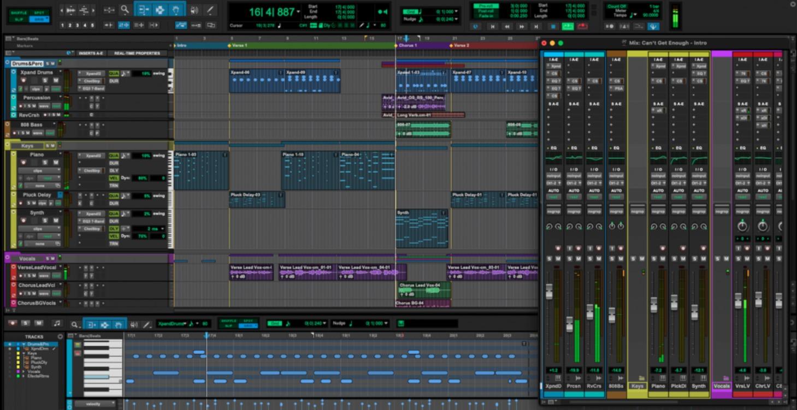Record-enable the VerseLeadVocal track
Screen dimensions: 797x410
coord(21,276)
